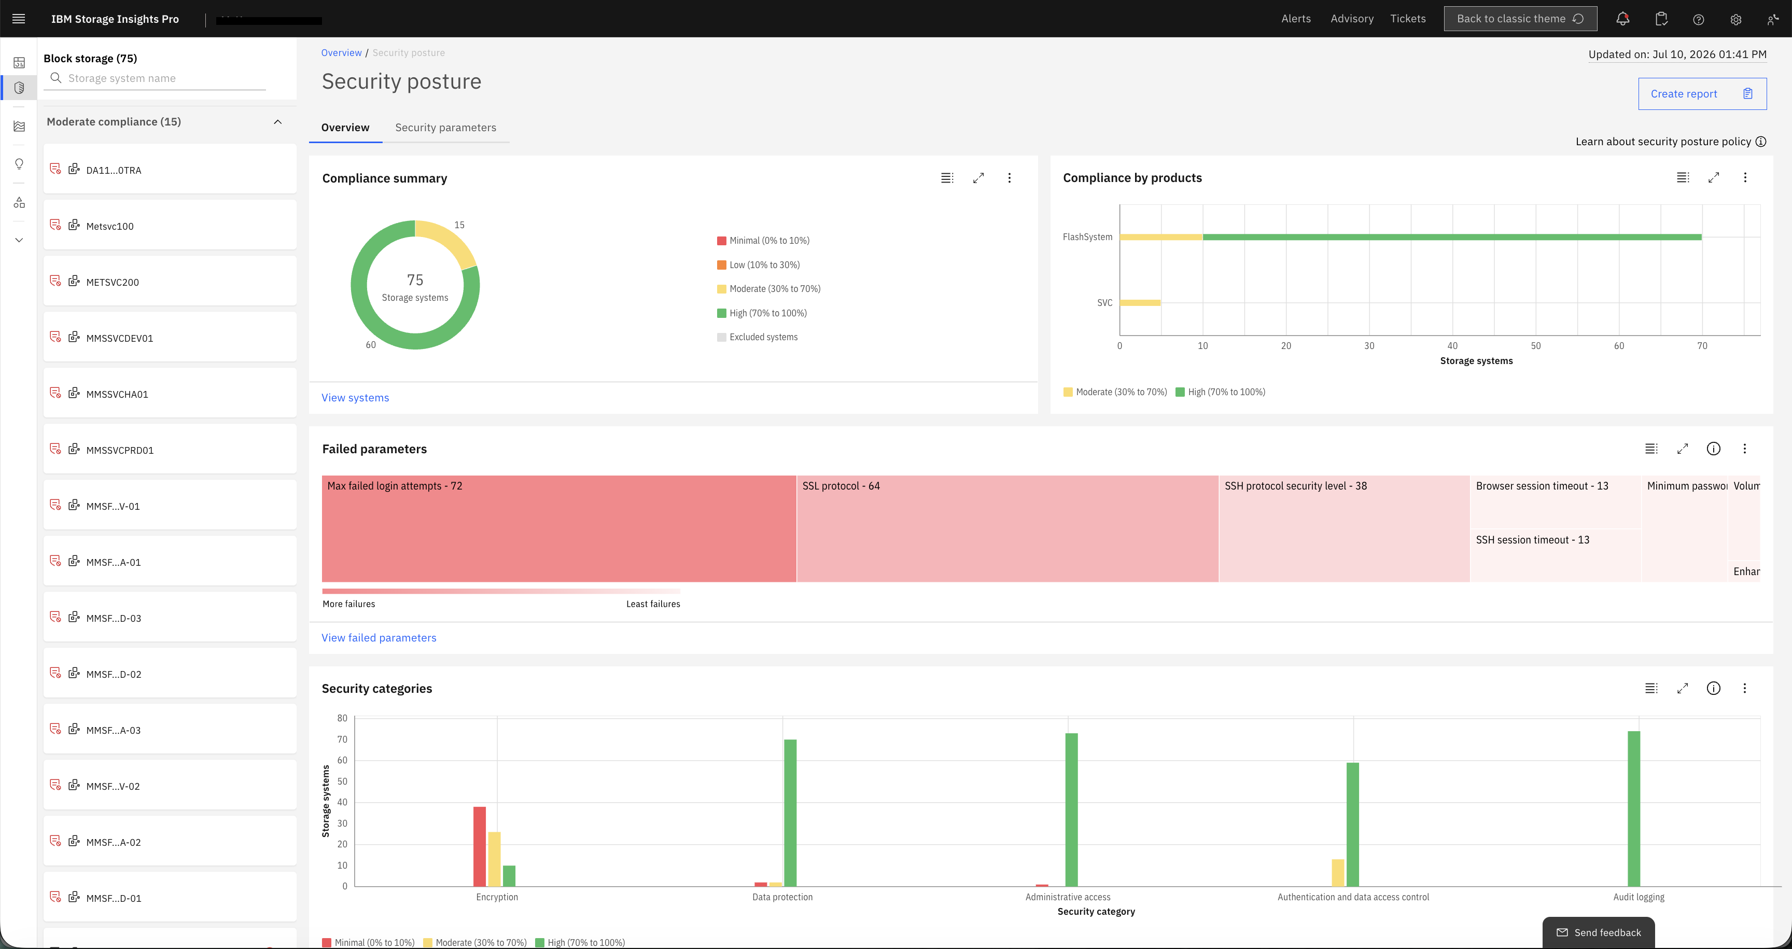Select the MMSSVCHA01 storage system

pyautogui.click(x=170, y=393)
